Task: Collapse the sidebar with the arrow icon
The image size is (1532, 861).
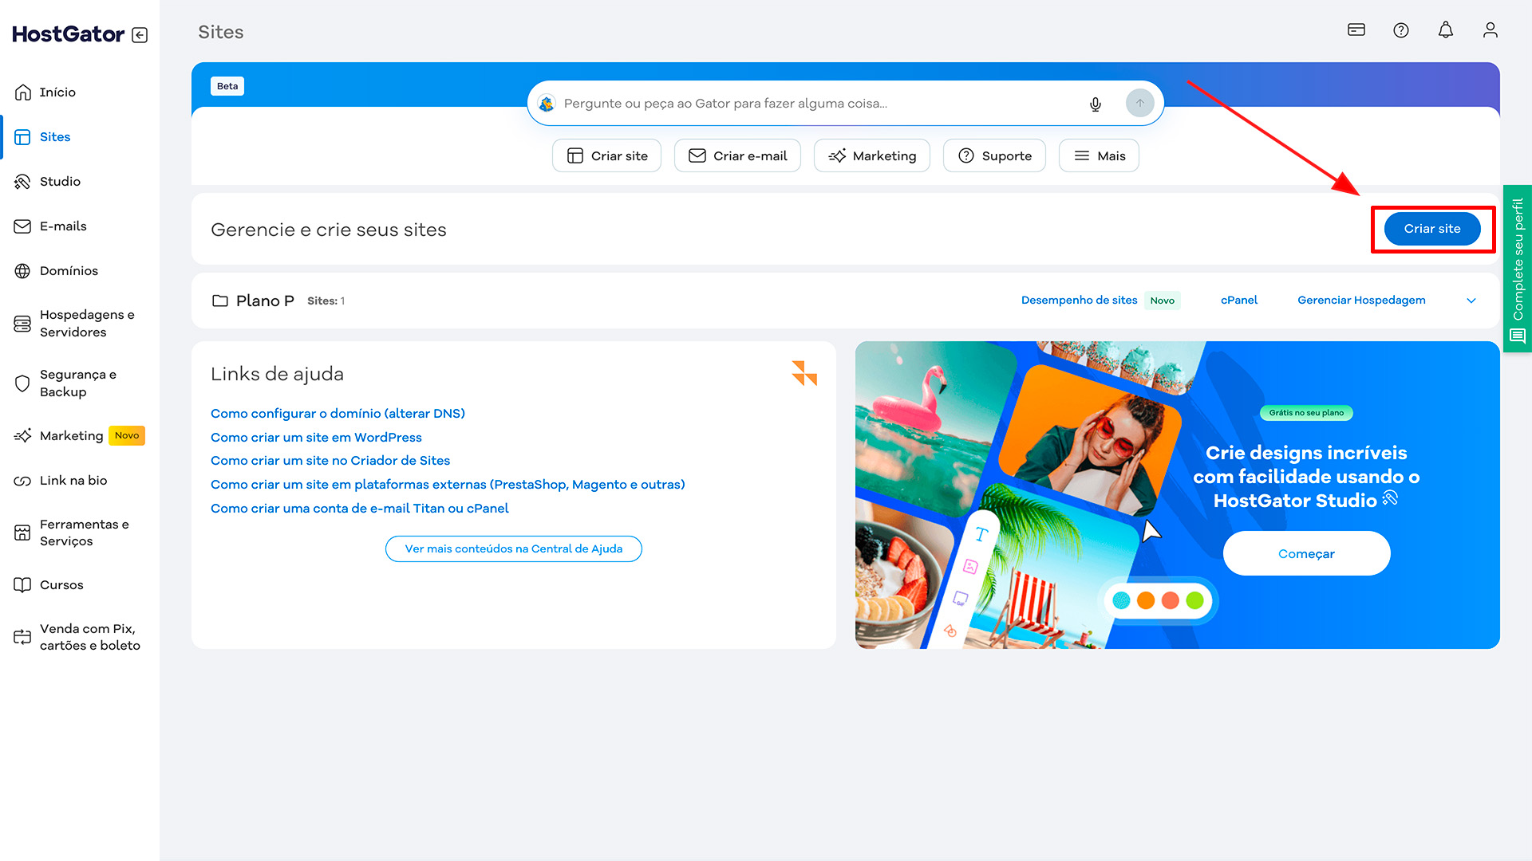Action: click(x=140, y=35)
